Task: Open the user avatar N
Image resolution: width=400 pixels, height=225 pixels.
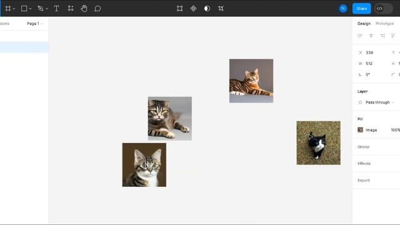Action: coord(343,8)
